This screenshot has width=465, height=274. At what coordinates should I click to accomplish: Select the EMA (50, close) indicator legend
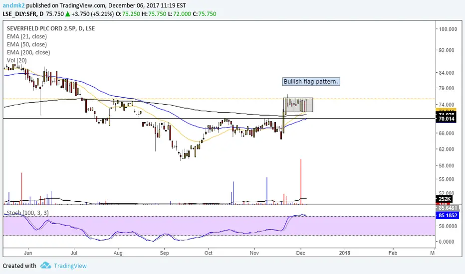coord(26,44)
